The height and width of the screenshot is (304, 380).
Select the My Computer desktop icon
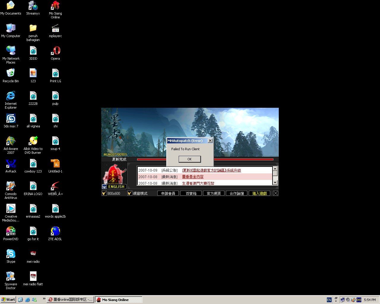click(x=11, y=31)
